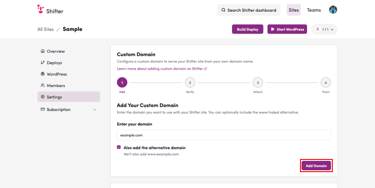Click step 1 Add in progress stepper
Viewport: 375px width, 188px height.
(122, 83)
